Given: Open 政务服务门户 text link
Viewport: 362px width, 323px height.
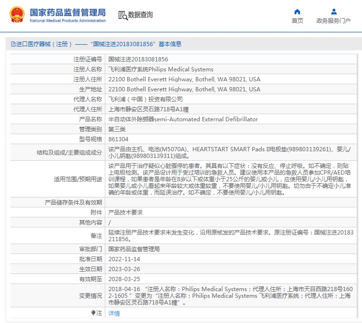Looking at the screenshot, I should click(x=333, y=21).
